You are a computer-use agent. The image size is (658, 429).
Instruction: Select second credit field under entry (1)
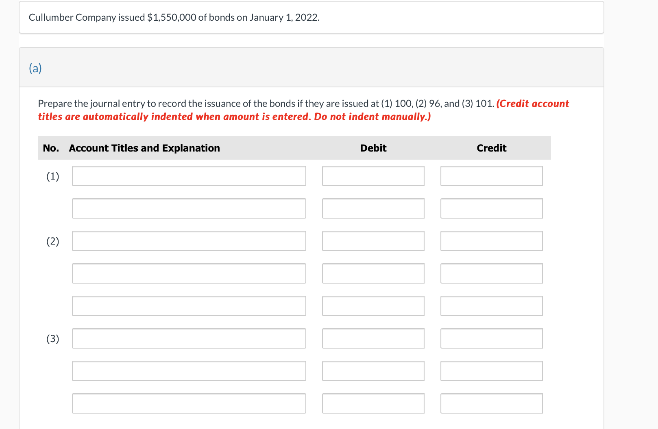pyautogui.click(x=492, y=208)
